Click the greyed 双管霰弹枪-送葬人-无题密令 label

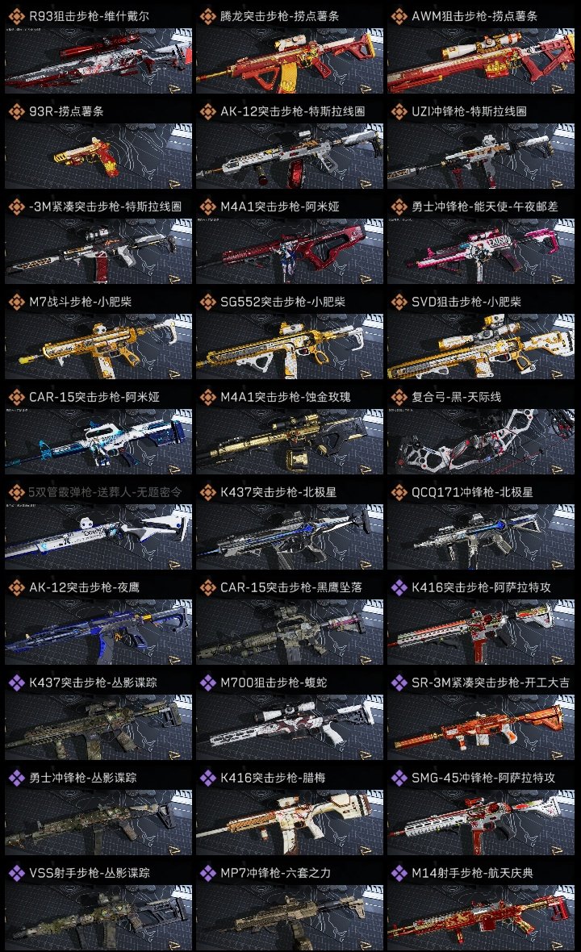click(105, 492)
